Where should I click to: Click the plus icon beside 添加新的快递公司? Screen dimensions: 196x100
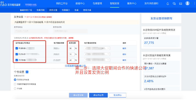66,66
